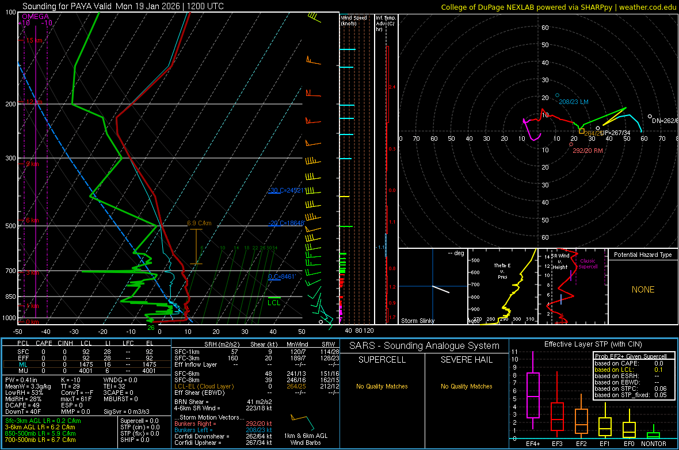Screen dimensions: 679x450
Task: Select the EFF parcel row label
Action: (x=23, y=358)
